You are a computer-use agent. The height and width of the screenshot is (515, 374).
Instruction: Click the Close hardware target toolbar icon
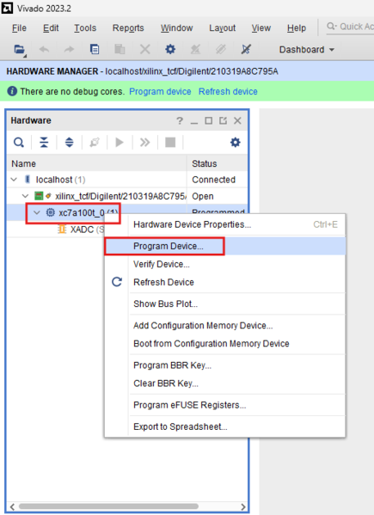click(x=246, y=49)
